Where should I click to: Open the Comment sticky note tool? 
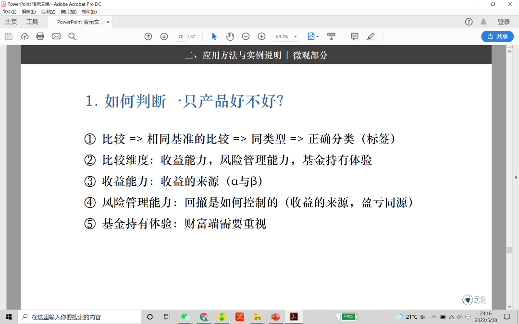tap(354, 36)
